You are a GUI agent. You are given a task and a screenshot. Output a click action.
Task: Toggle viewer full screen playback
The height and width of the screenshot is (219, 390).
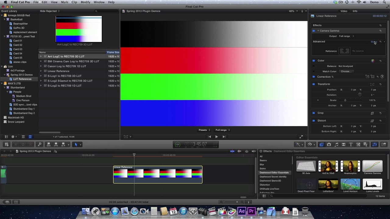coord(301,137)
